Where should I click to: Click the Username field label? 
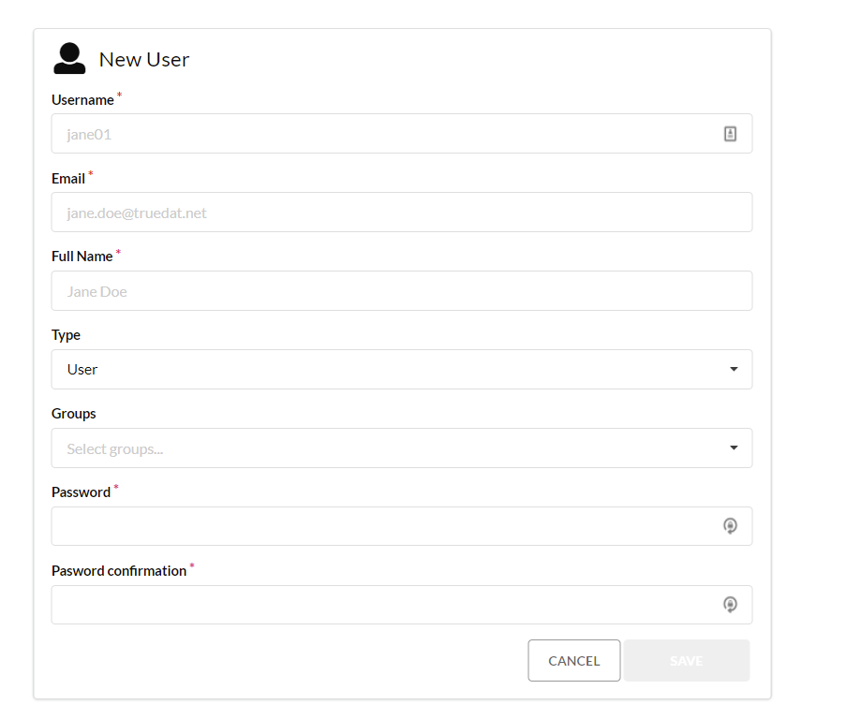click(x=82, y=100)
